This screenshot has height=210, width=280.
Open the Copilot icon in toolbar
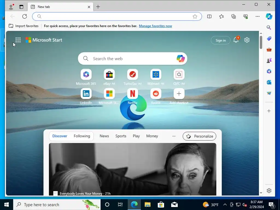click(x=269, y=16)
